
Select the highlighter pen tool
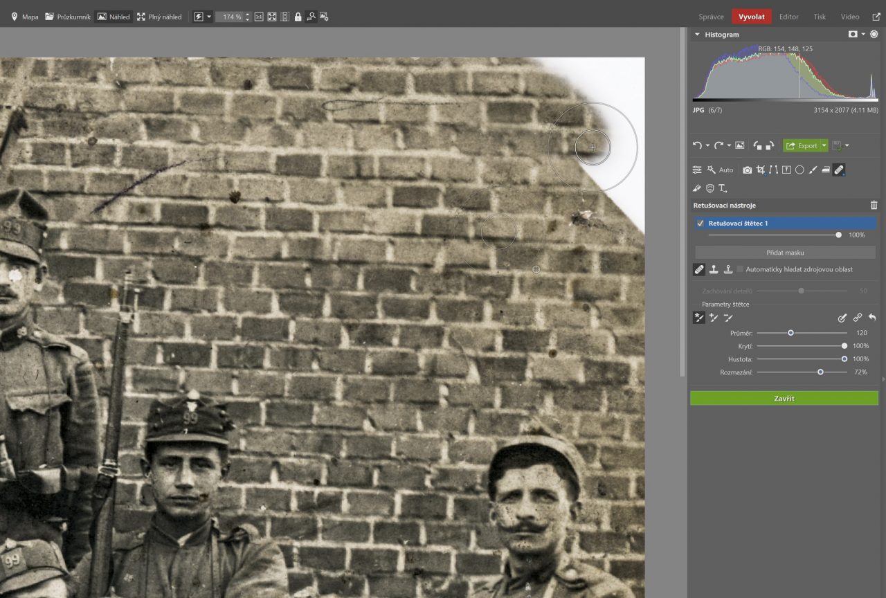pos(697,188)
